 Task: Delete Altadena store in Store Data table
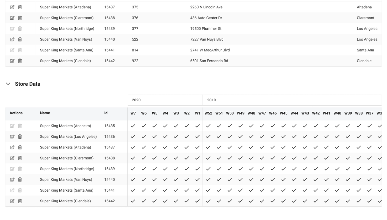(x=20, y=147)
